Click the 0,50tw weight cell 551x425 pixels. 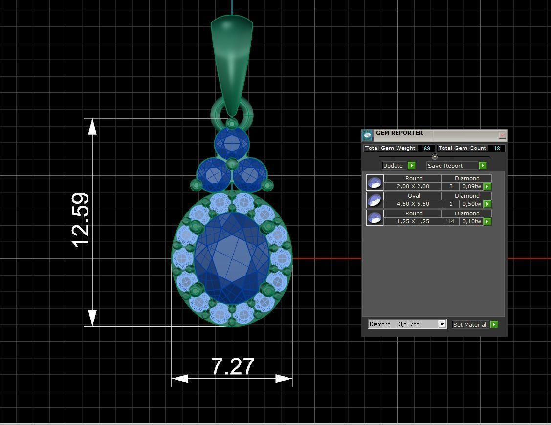pos(472,204)
